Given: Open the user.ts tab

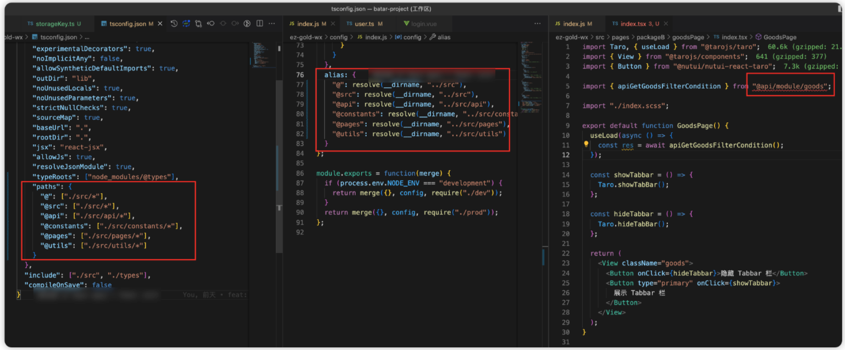Looking at the screenshot, I should click(x=368, y=24).
